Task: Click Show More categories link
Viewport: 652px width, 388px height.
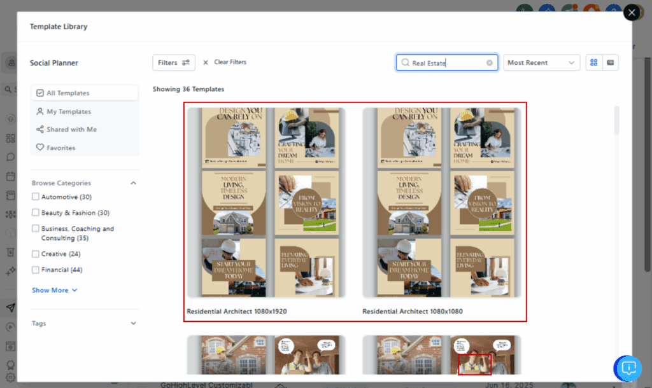Action: click(55, 290)
